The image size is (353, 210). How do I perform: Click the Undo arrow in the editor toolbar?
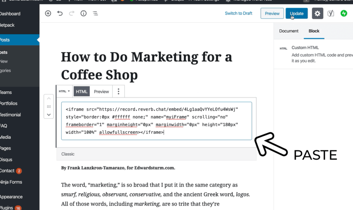click(x=59, y=13)
